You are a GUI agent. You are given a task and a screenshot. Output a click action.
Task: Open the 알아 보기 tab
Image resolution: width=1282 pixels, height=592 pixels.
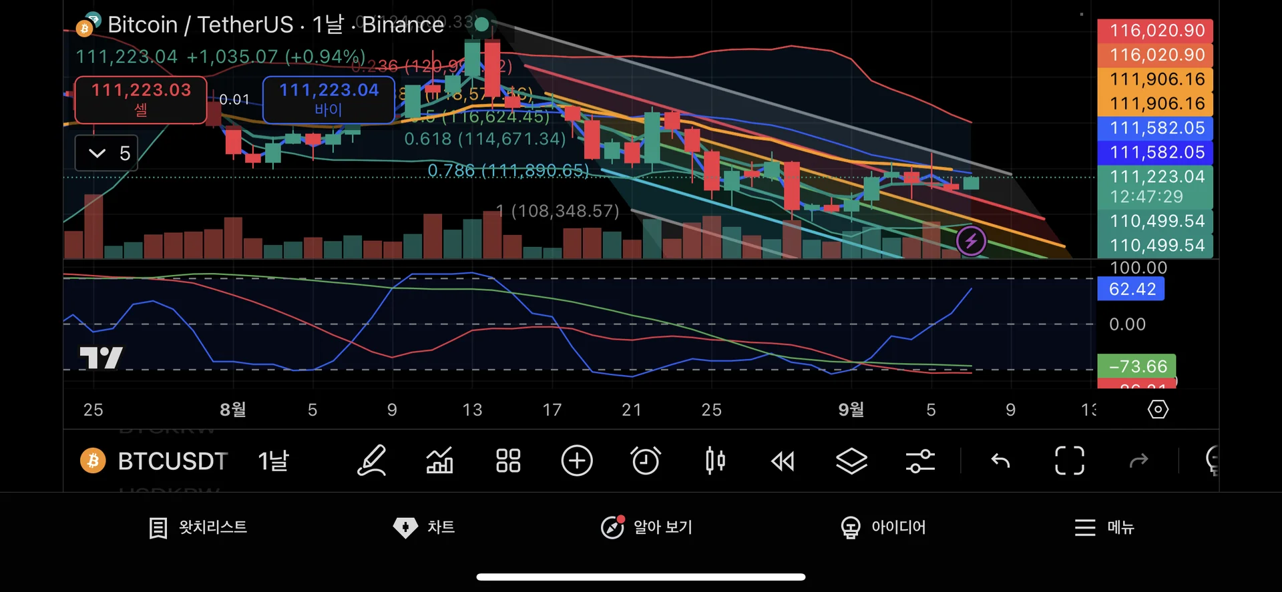pos(646,527)
